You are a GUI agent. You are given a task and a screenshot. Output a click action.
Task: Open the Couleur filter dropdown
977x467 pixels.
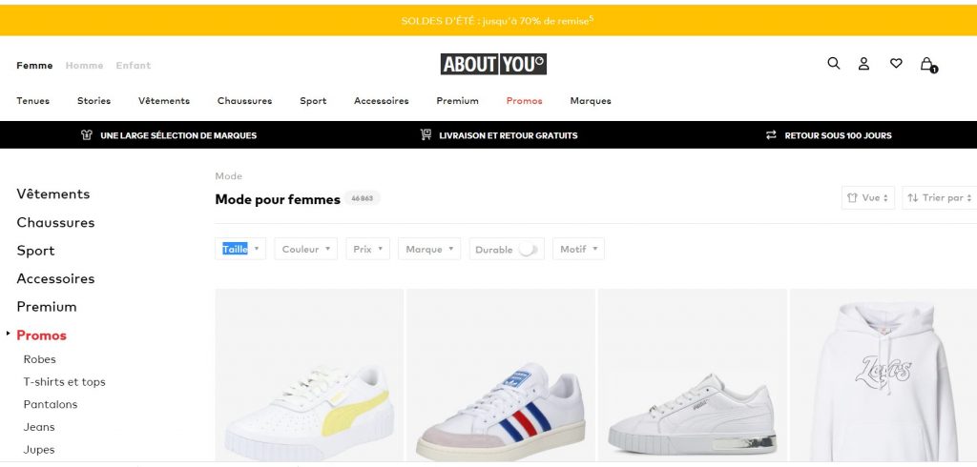[305, 249]
